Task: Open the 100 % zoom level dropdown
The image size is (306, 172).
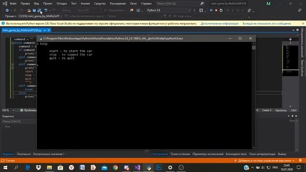Action: coord(9,110)
